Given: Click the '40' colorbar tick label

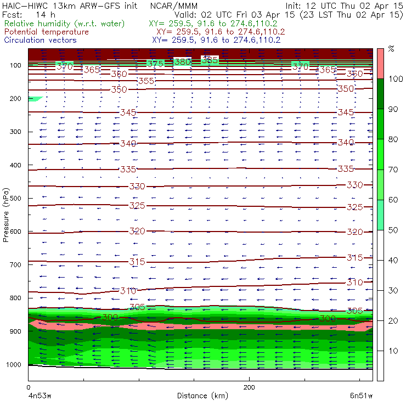Looking at the screenshot, I should (x=393, y=260).
